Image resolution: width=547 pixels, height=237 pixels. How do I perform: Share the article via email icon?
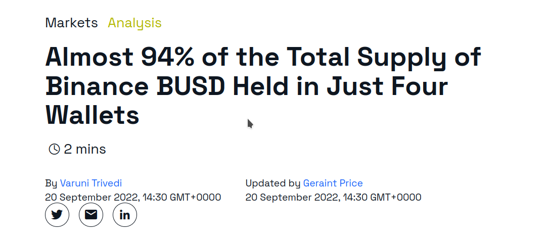click(x=90, y=215)
